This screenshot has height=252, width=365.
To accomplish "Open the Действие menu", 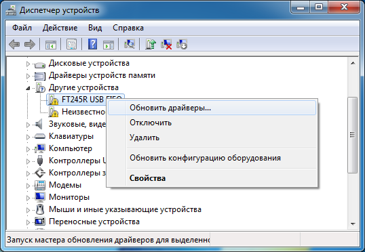I will click(60, 28).
